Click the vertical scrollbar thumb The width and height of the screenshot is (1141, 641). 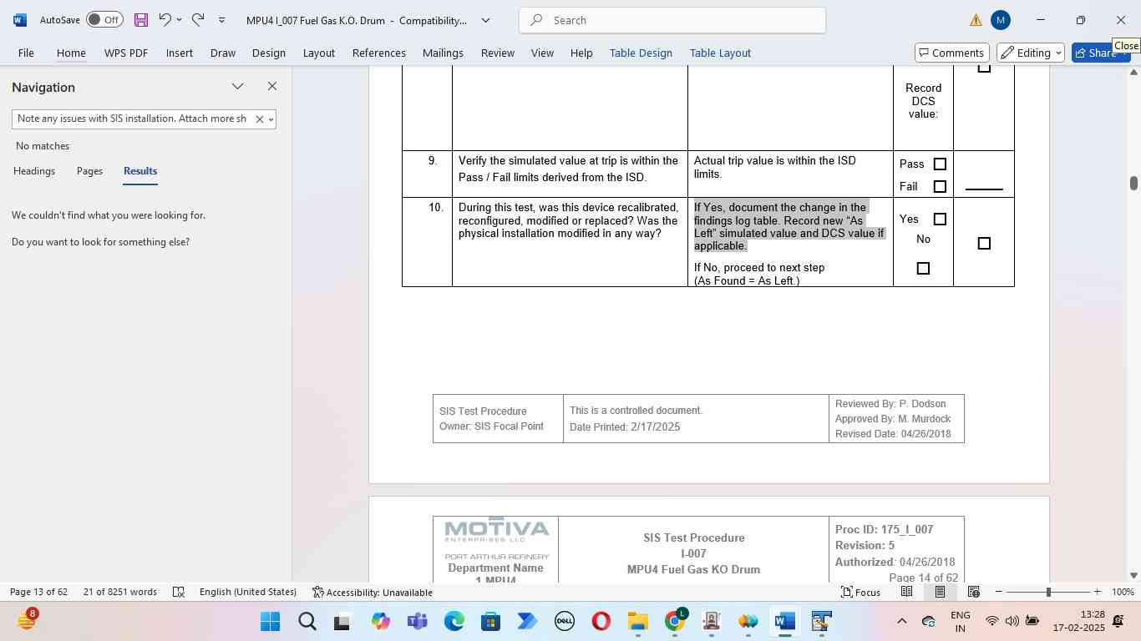pos(1133,183)
